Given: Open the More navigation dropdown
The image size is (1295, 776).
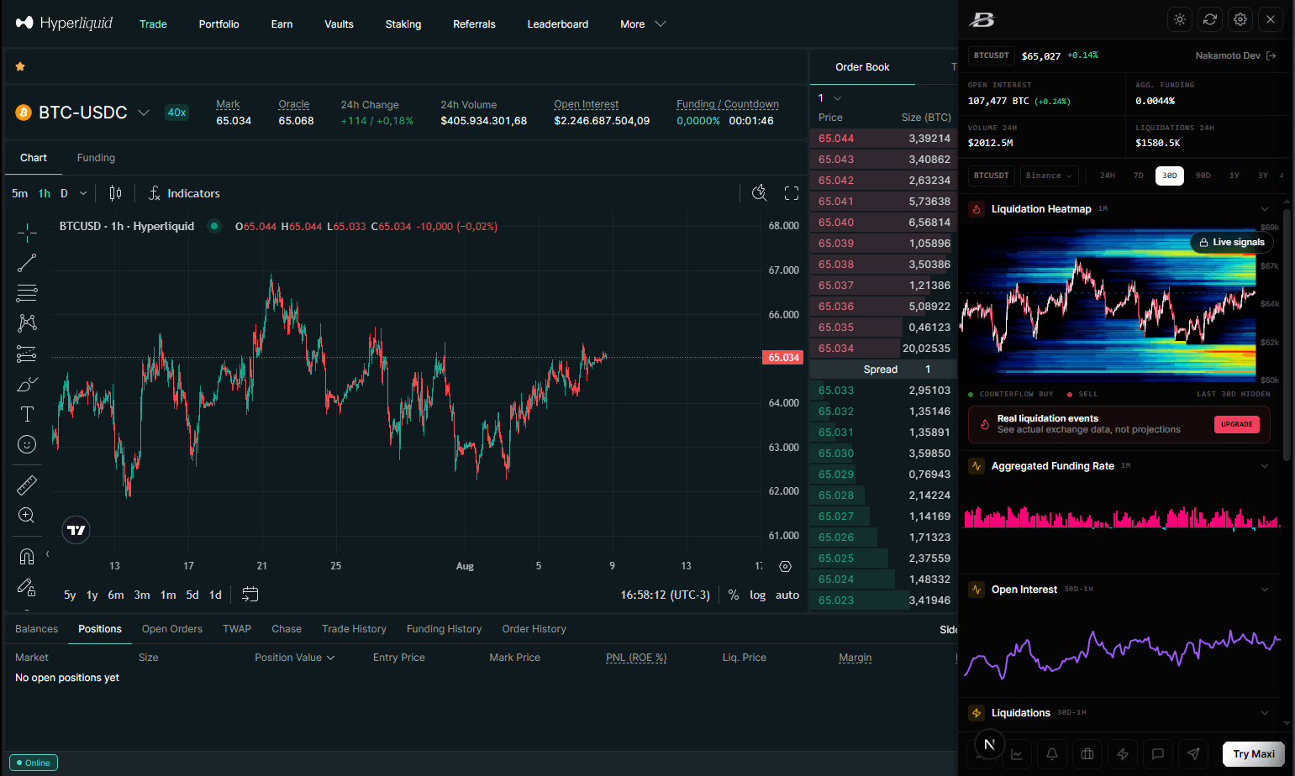Looking at the screenshot, I should coord(643,24).
